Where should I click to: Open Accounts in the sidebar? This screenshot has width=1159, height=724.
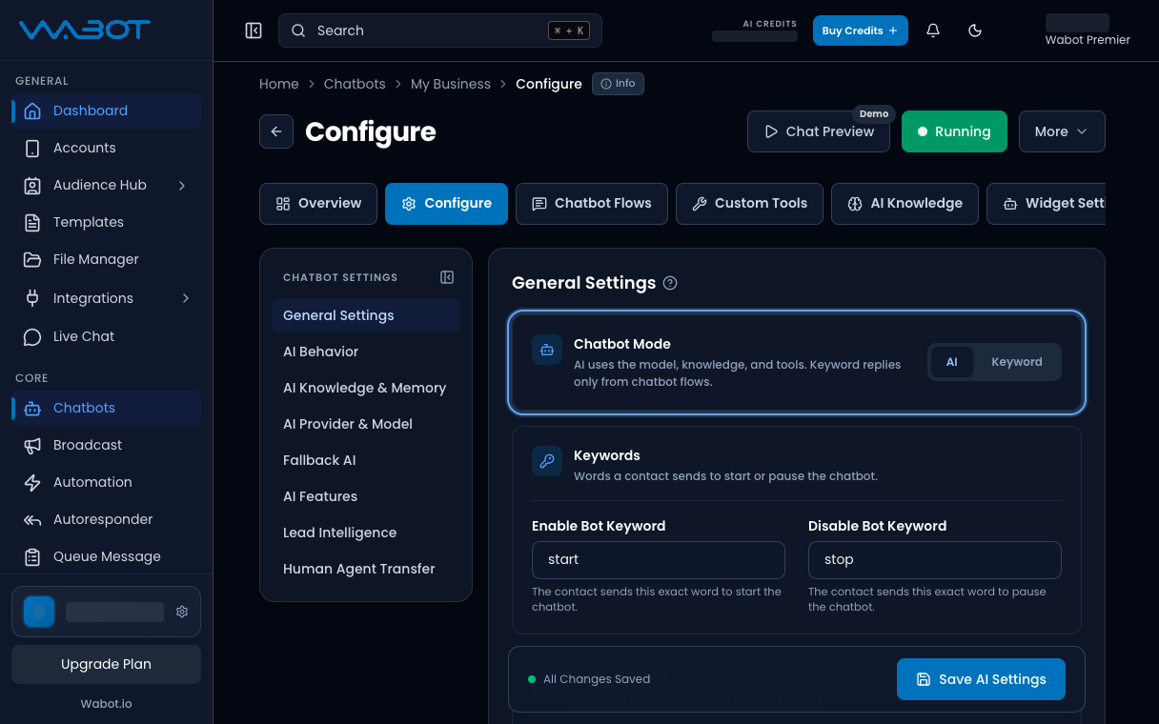pyautogui.click(x=106, y=148)
